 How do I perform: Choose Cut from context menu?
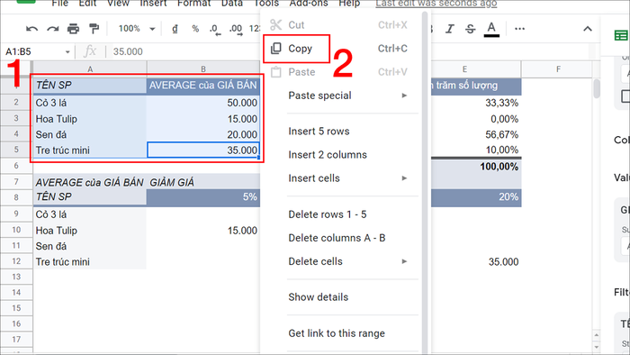(341, 25)
